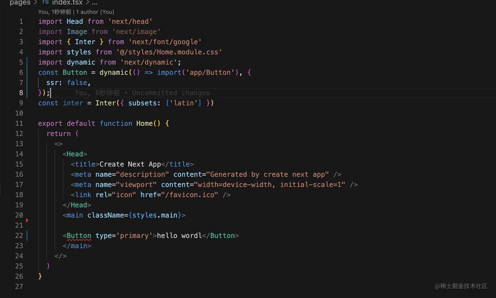
Task: Click the red deleted-lines marker in the gutter
Action: tap(27, 220)
